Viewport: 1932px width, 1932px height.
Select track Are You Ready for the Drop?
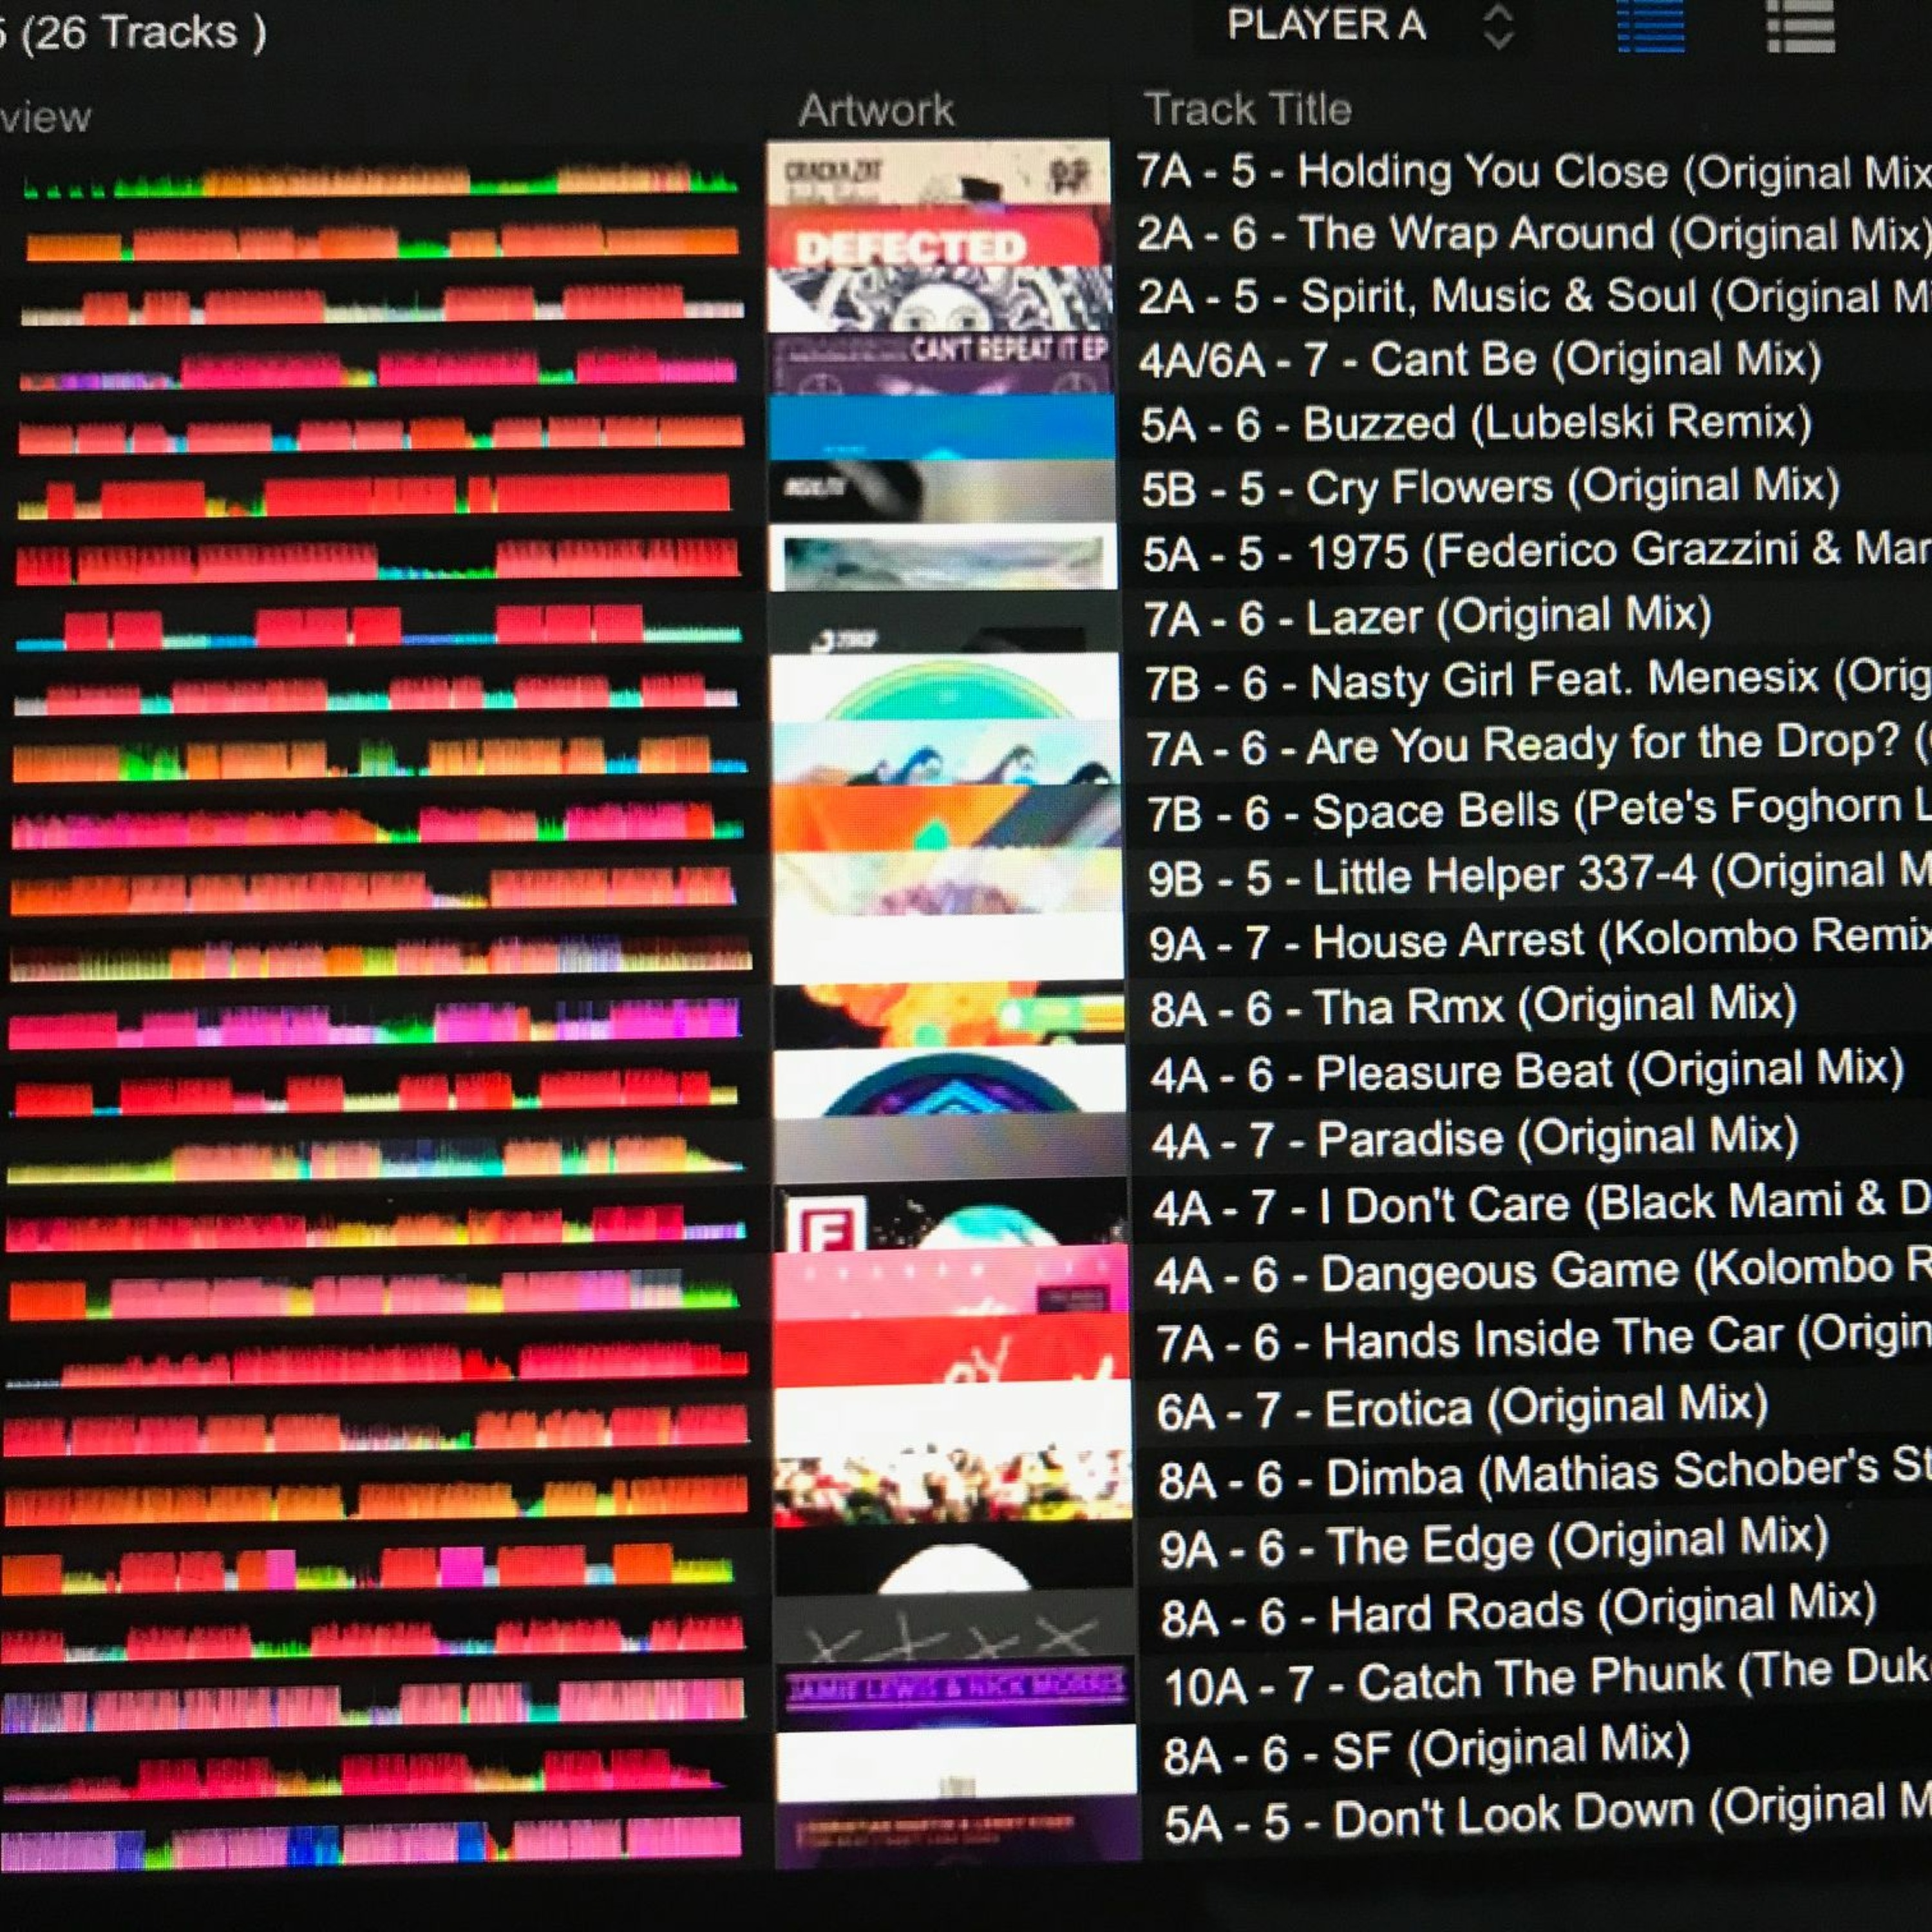(1539, 746)
